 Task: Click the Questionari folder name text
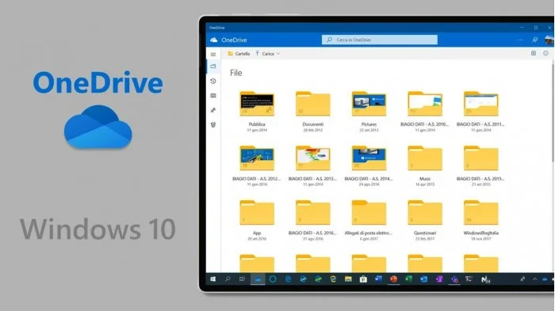425,233
